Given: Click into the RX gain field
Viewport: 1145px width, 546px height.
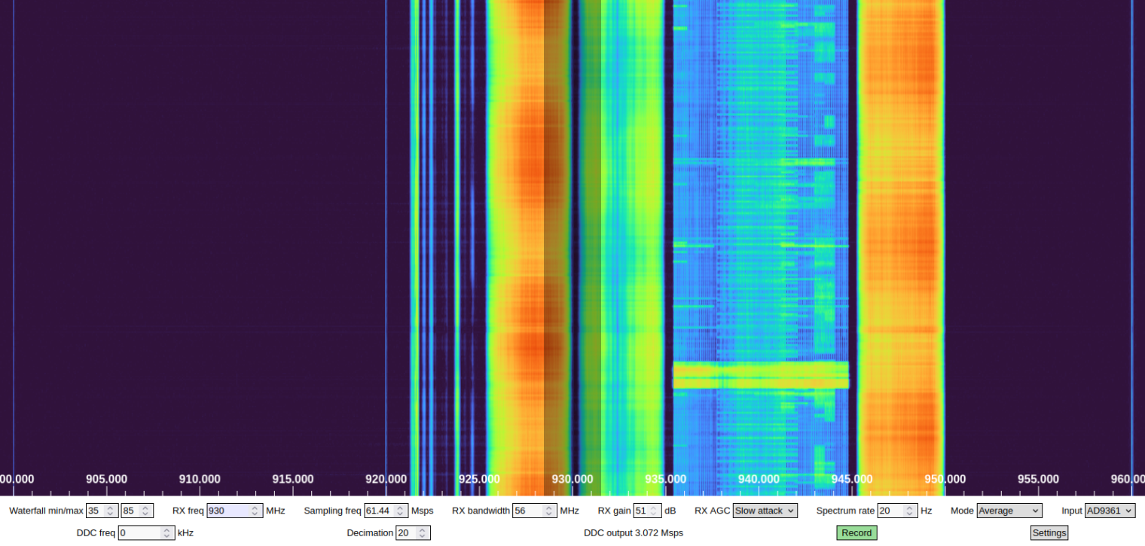Looking at the screenshot, I should (x=643, y=511).
